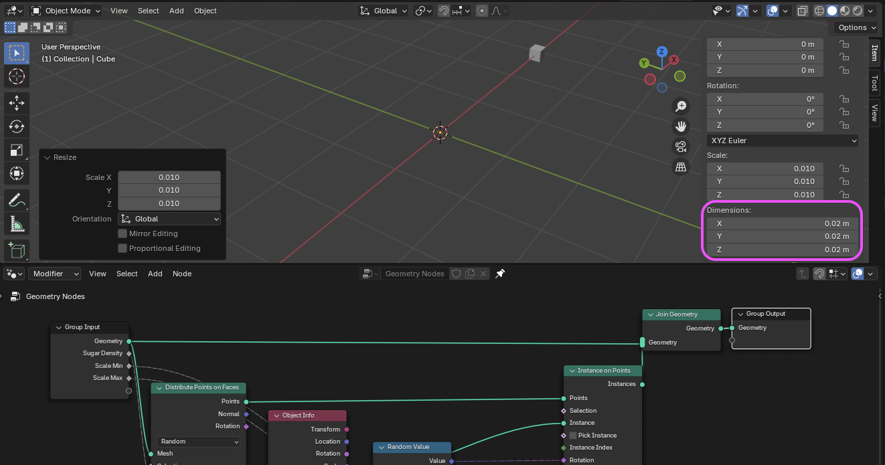Click the pin node tree icon
The height and width of the screenshot is (465, 885).
click(499, 274)
